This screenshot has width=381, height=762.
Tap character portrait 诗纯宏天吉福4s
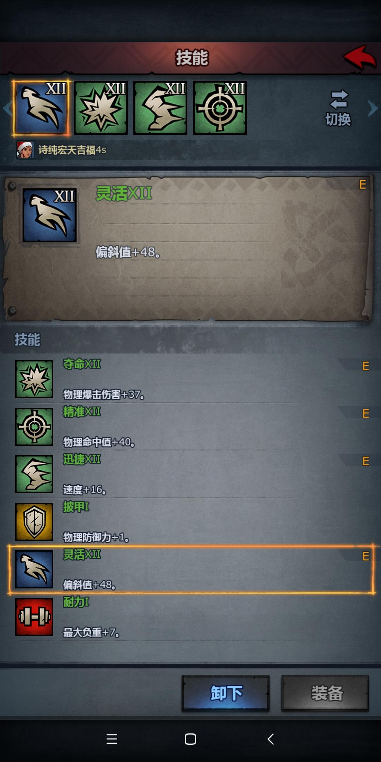pos(25,150)
